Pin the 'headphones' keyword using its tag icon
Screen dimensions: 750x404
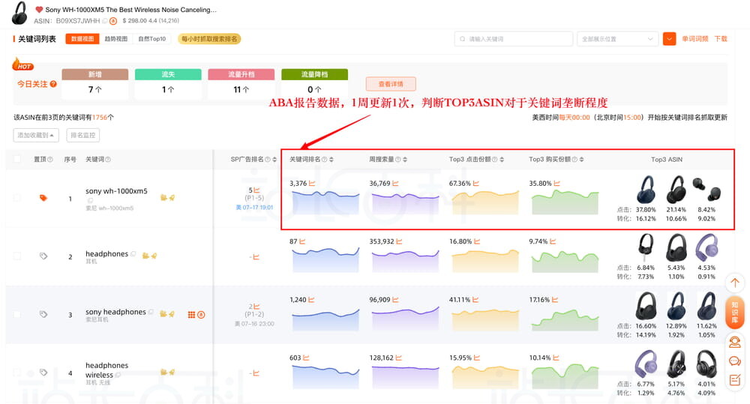tap(43, 256)
